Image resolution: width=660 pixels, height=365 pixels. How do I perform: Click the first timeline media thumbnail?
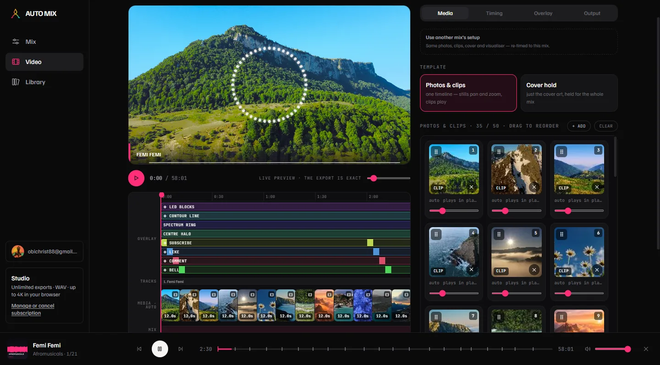(x=170, y=305)
